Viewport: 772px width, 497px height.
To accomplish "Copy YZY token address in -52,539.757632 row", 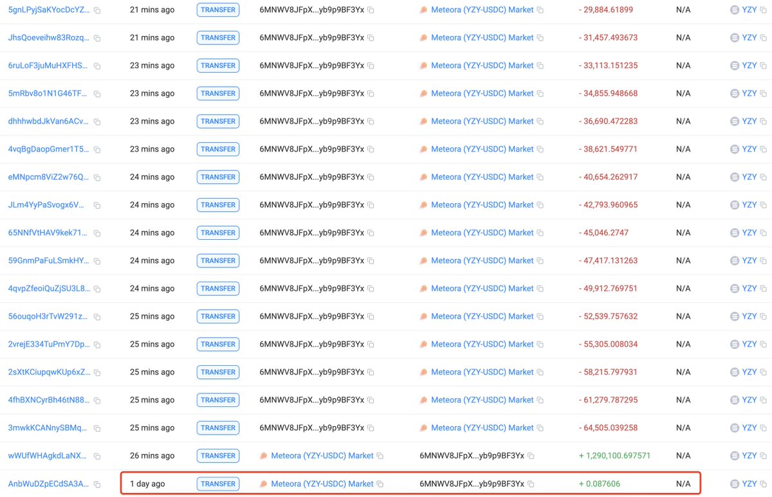I will (x=764, y=317).
